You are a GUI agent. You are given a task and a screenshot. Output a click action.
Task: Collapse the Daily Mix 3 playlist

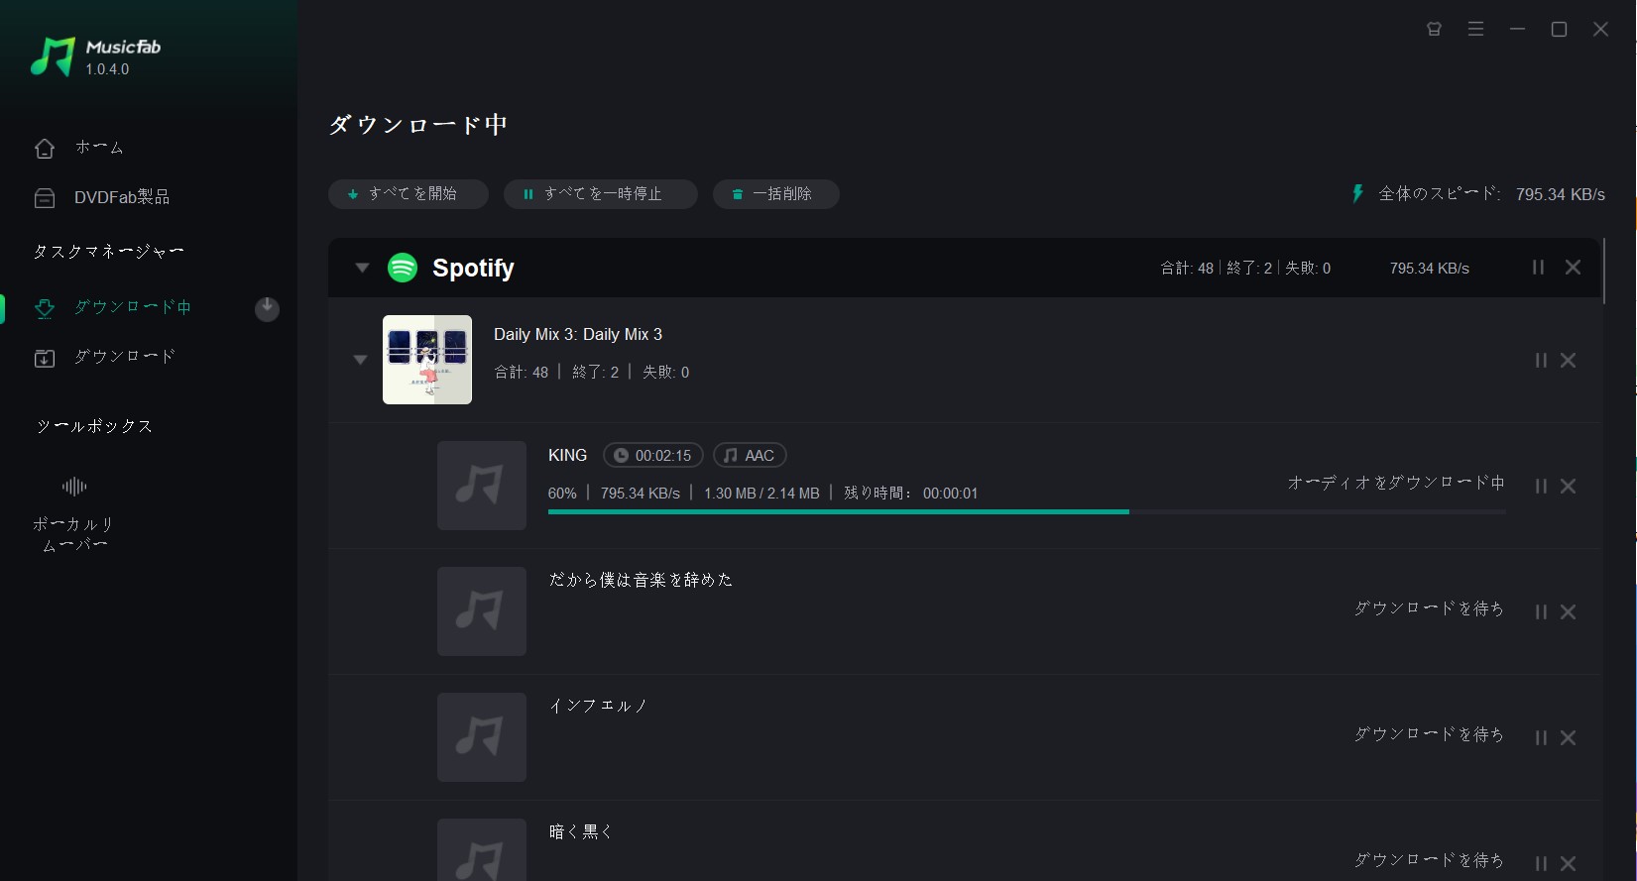click(360, 360)
